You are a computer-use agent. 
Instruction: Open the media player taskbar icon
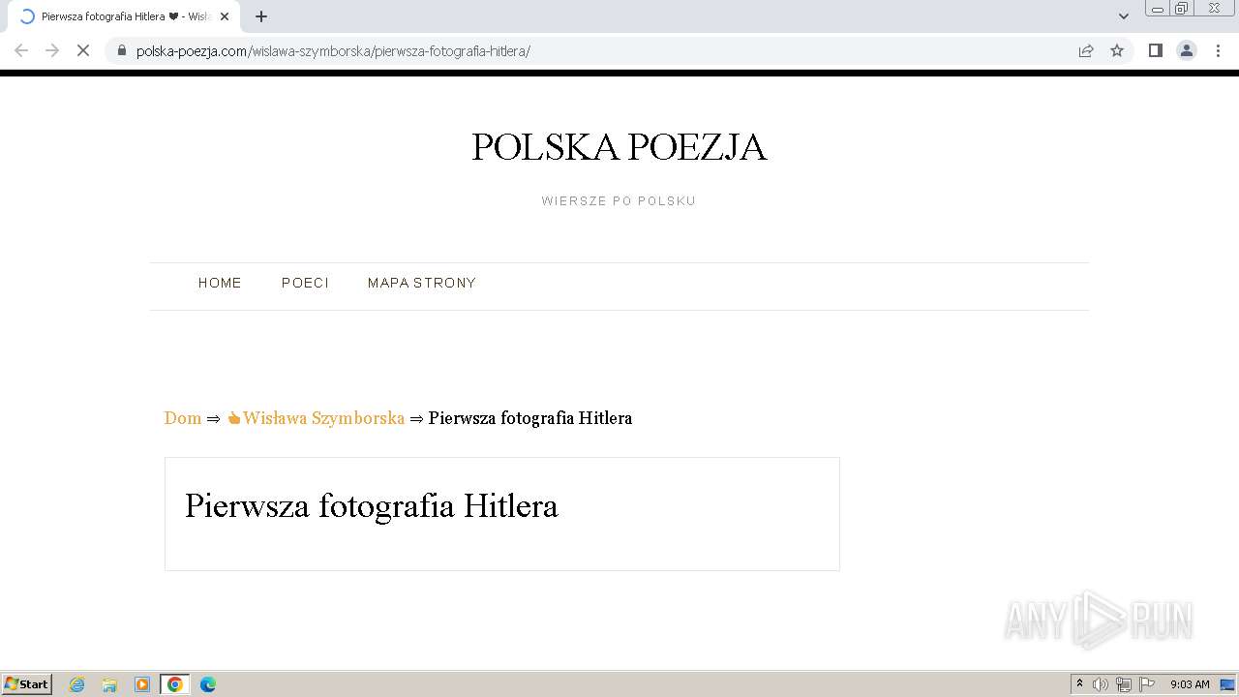142,684
